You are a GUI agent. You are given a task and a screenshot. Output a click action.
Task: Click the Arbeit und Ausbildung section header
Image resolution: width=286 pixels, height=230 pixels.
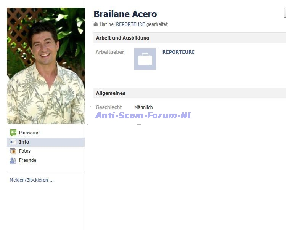click(x=122, y=38)
